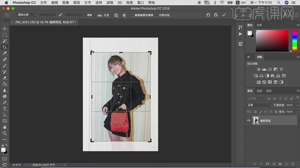Open the 原始比例 crop ratio dropdown
Screen dimensions: 300x168
[x=27, y=15]
